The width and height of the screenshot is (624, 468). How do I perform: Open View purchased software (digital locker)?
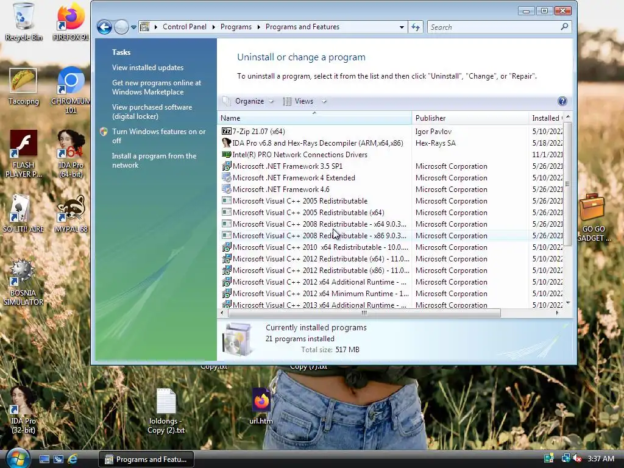click(152, 112)
